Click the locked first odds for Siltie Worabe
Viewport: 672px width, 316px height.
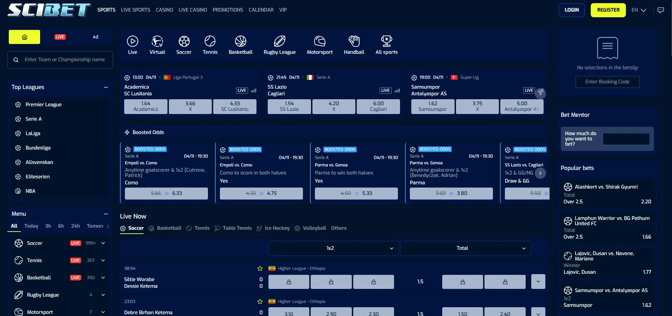(x=289, y=282)
